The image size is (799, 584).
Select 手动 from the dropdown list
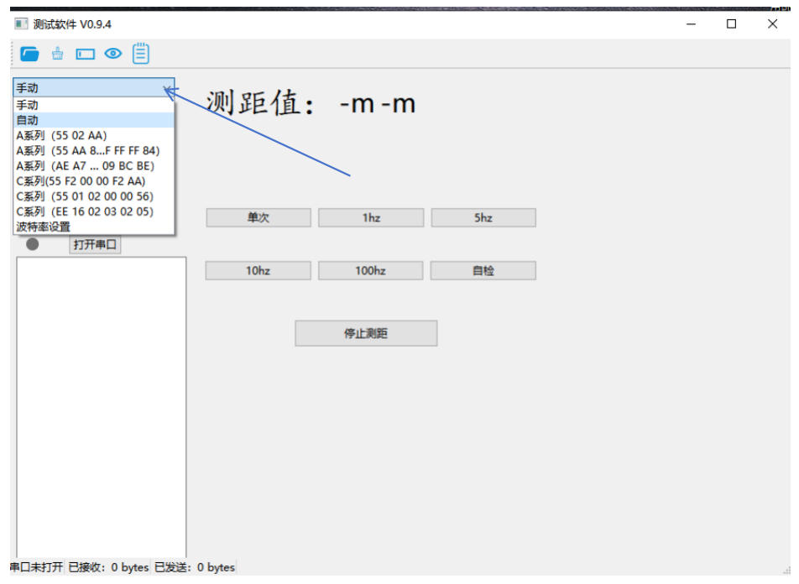[28, 105]
